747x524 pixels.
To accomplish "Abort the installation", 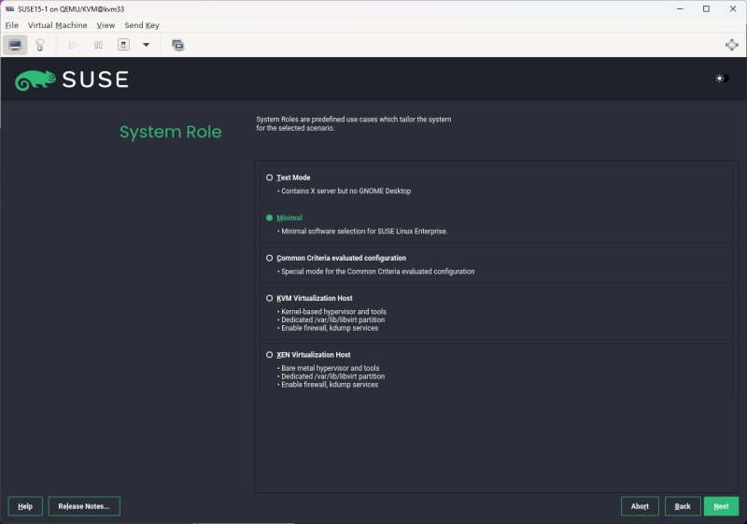I will click(640, 506).
